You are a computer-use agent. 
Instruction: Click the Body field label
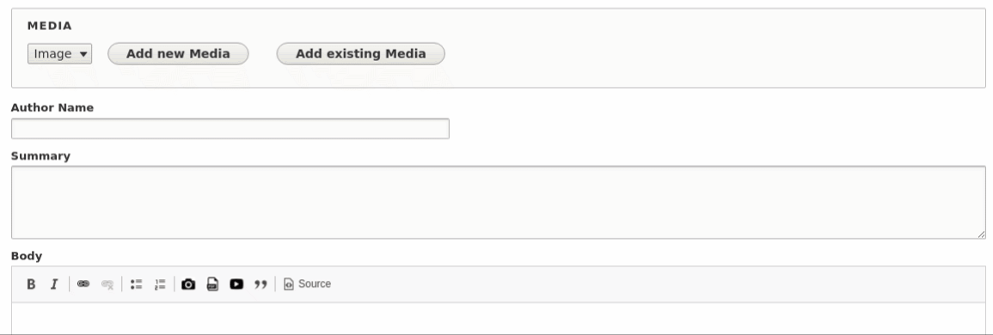pyautogui.click(x=27, y=256)
